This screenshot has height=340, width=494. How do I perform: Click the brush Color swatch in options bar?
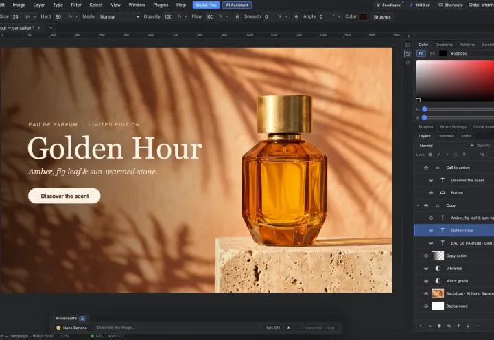click(363, 16)
